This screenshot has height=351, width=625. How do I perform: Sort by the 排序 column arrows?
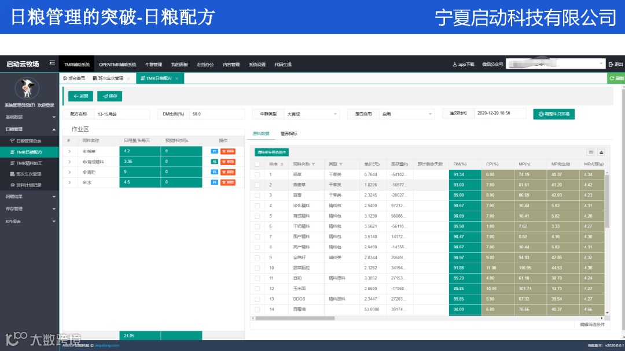[x=282, y=164]
